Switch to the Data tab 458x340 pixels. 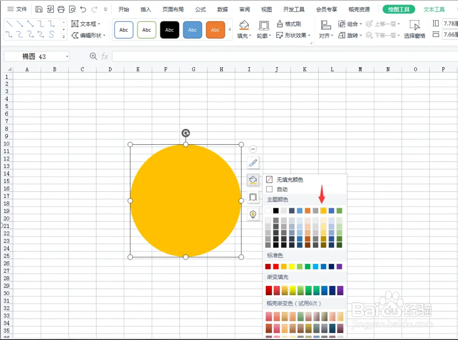tap(222, 9)
